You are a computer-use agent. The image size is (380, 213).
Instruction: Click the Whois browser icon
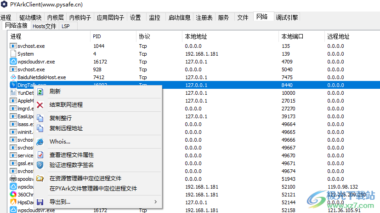coord(40,142)
